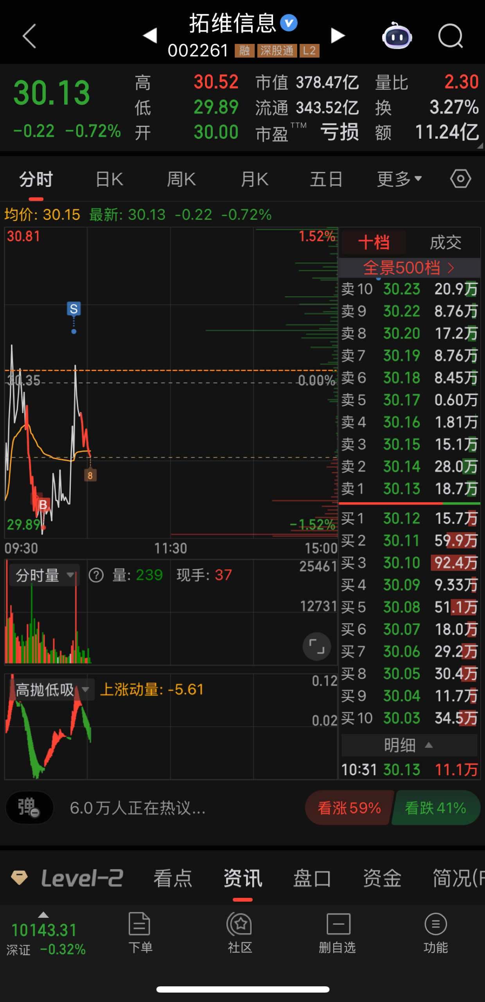Expand chart to fullscreen icon
Viewport: 485px width, 1002px height.
pyautogui.click(x=317, y=646)
